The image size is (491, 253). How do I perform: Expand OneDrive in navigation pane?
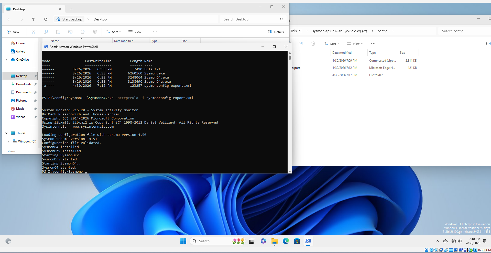tap(6, 60)
